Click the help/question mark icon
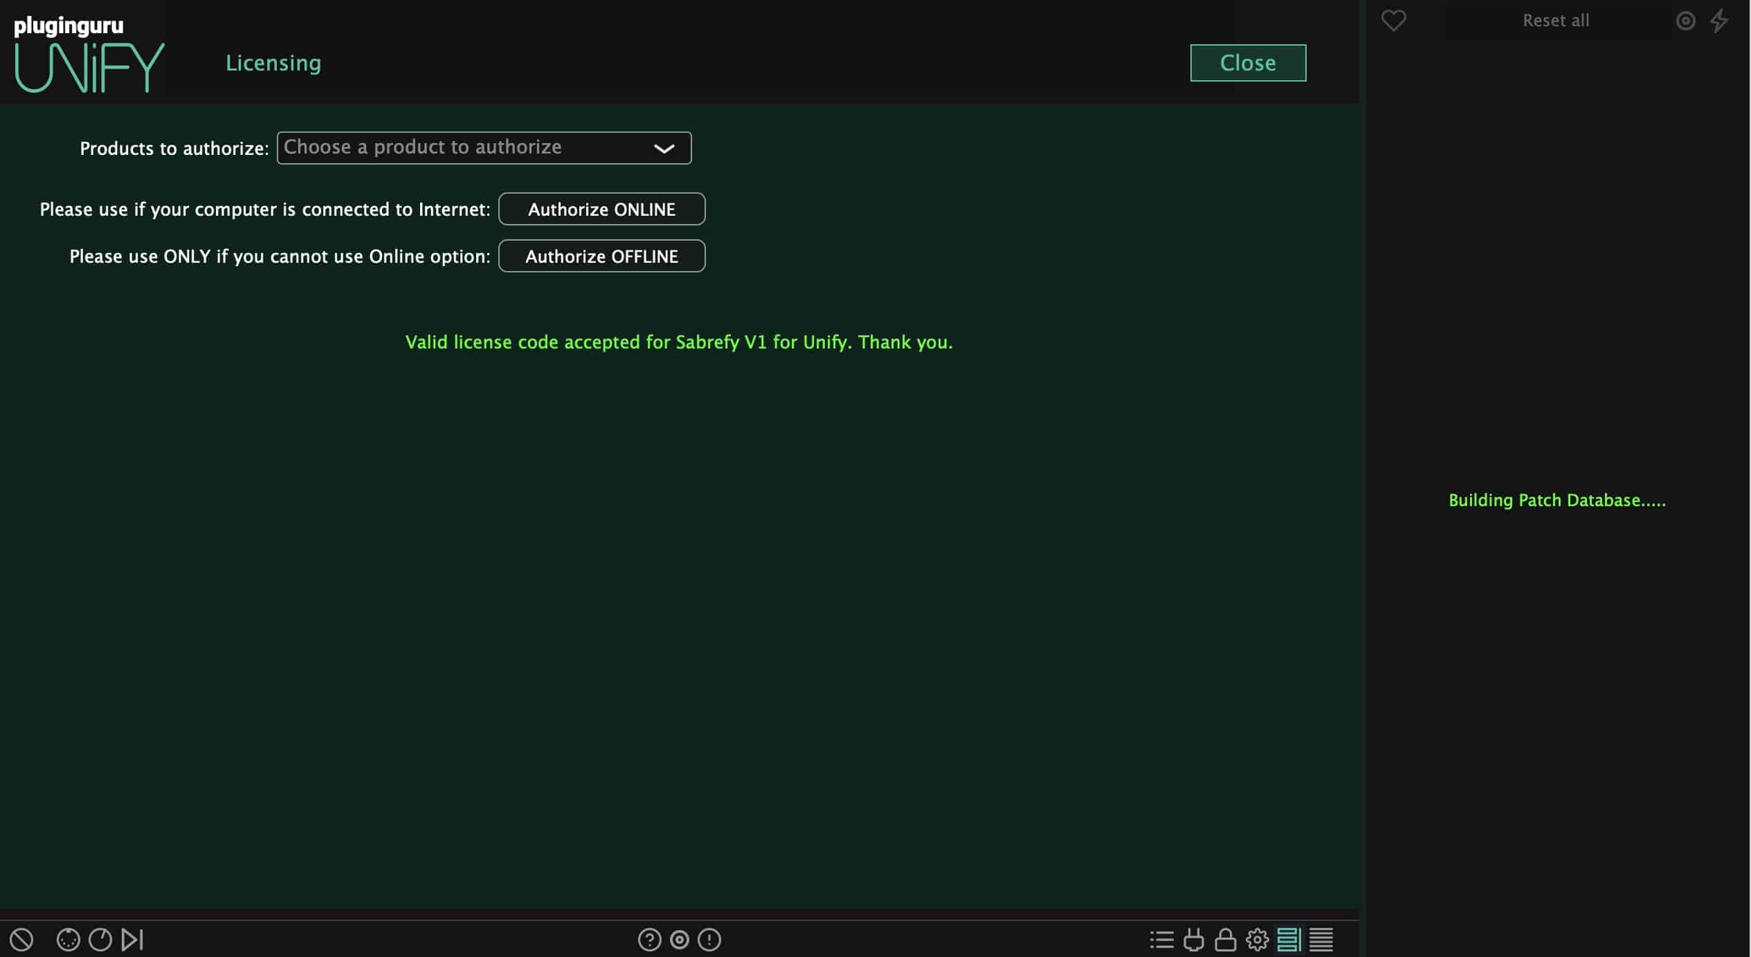 click(648, 939)
